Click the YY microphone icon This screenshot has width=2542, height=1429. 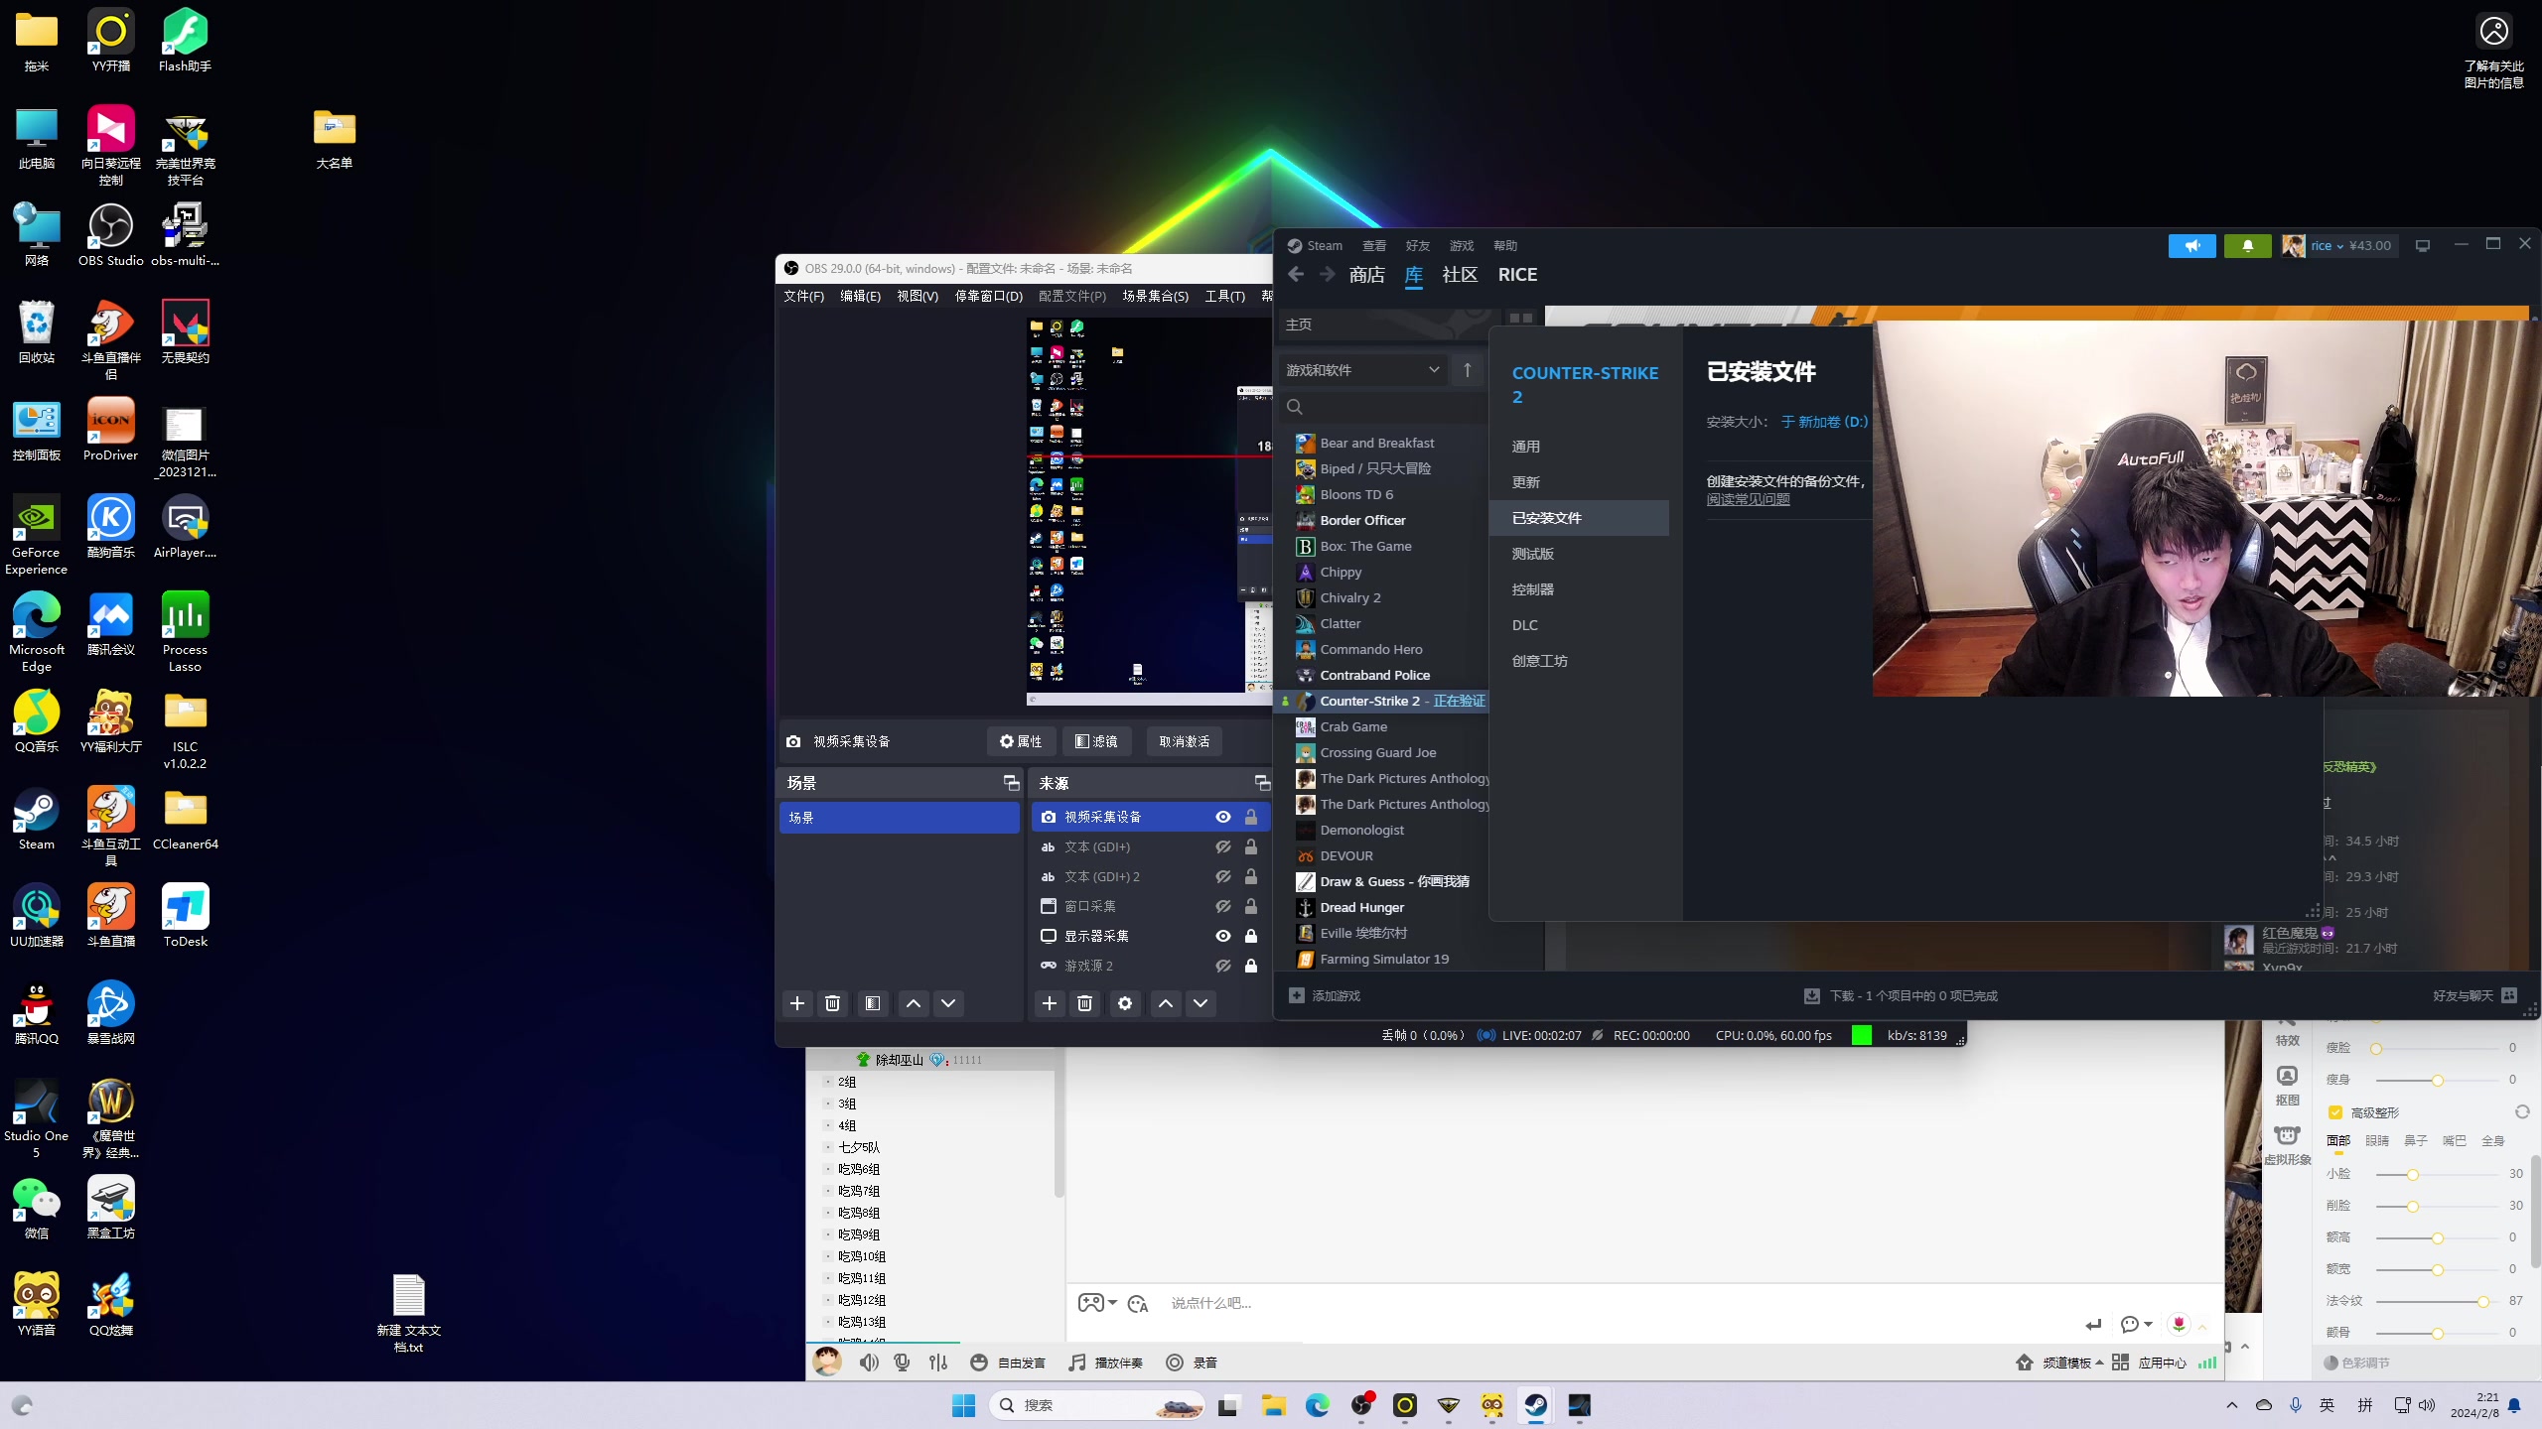click(903, 1363)
